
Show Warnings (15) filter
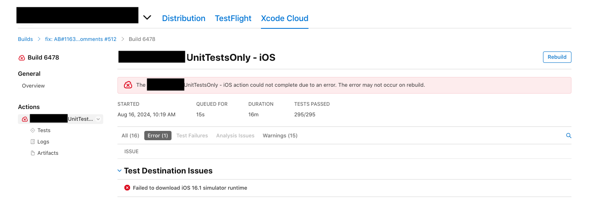(280, 136)
